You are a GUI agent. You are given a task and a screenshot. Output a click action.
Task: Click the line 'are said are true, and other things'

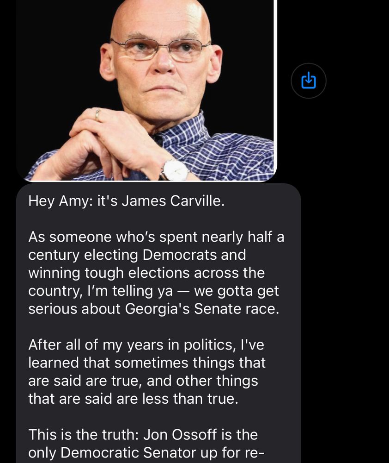pyautogui.click(x=143, y=381)
